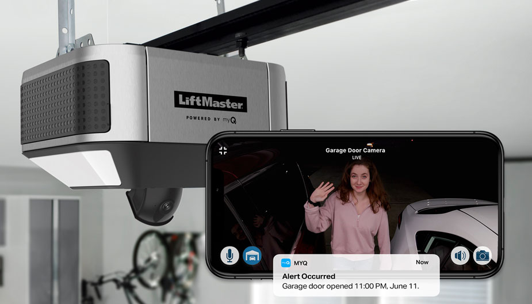Mute the camera audio speaker icon
The height and width of the screenshot is (304, 532).
click(x=460, y=255)
